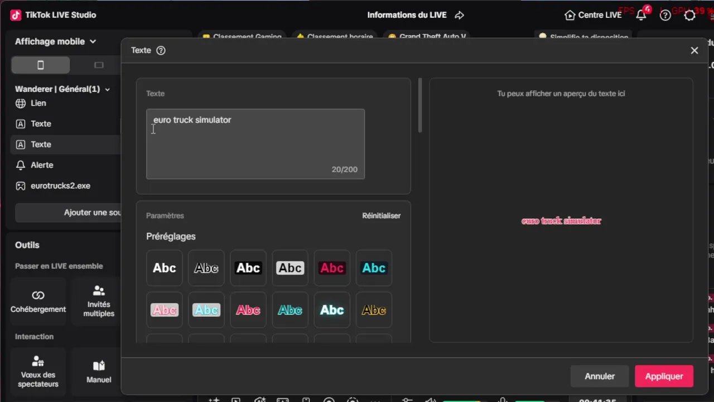Screen dimensions: 714x402
Task: Choose plain white Abc preset
Action: click(165, 268)
